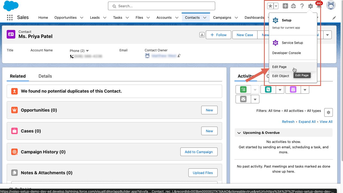This screenshot has height=193, width=343.
Task: Click the pencil icon to edit navigation
Action: coord(334,18)
